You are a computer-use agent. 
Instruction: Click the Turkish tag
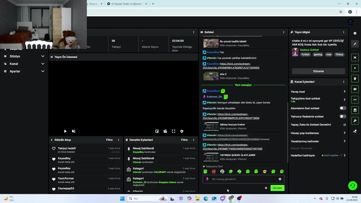tap(305, 55)
